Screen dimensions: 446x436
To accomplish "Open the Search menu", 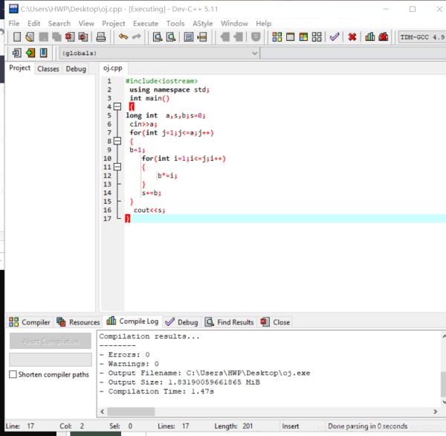I will point(59,23).
